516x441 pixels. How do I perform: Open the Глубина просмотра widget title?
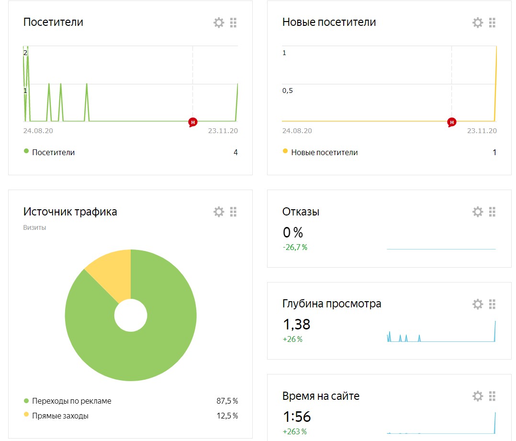[x=332, y=304]
